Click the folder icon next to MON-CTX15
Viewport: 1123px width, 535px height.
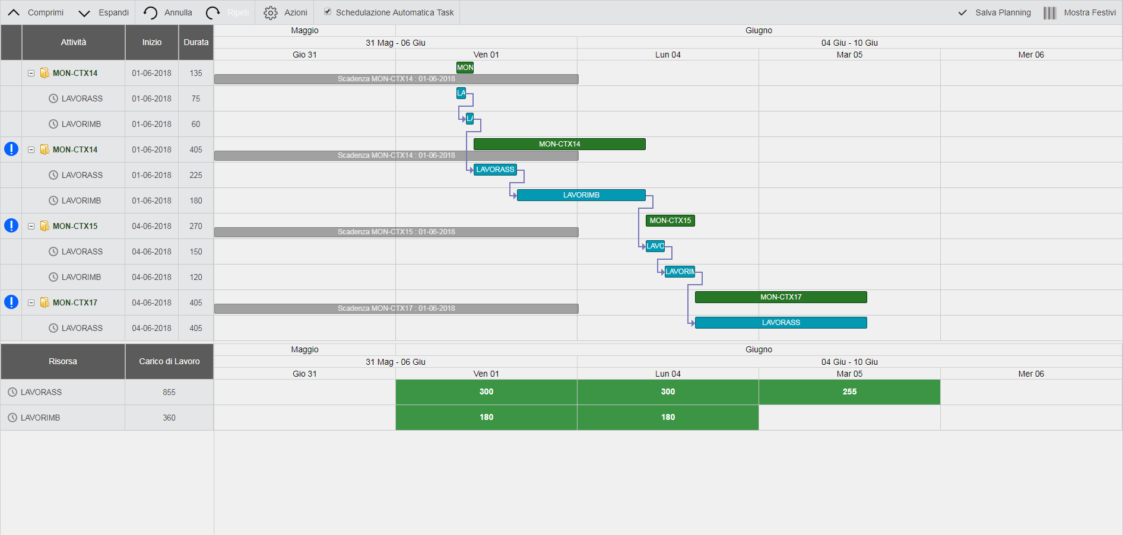45,226
